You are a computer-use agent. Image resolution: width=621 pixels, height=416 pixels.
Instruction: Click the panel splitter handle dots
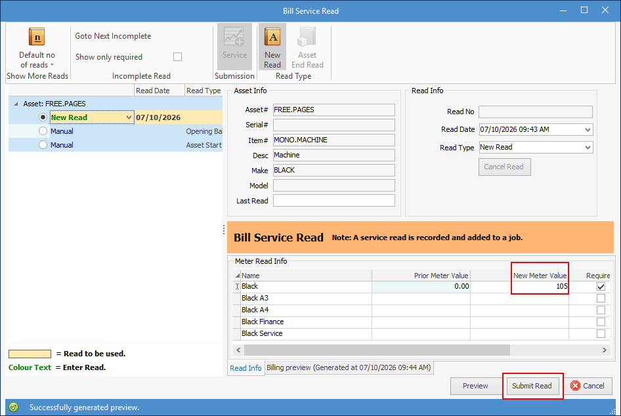tap(224, 230)
